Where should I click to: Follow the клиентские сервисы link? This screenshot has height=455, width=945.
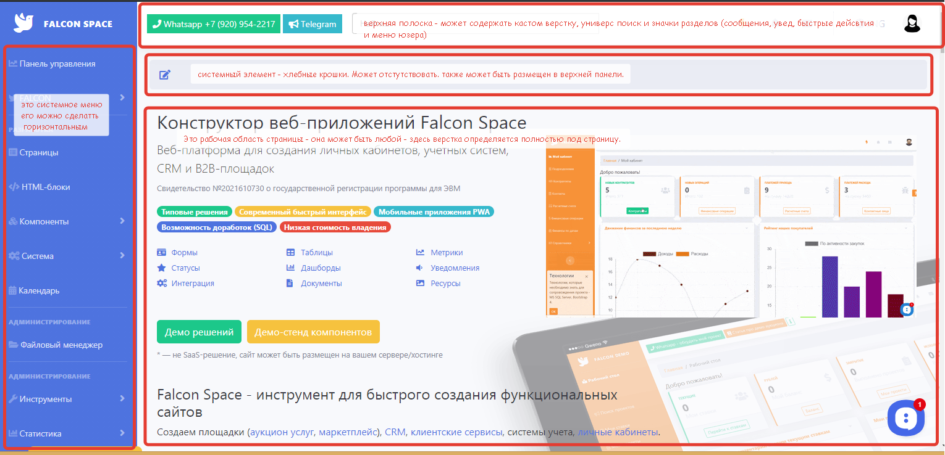(456, 432)
